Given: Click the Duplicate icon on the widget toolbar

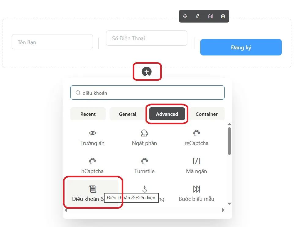Looking at the screenshot, I should pyautogui.click(x=210, y=16).
